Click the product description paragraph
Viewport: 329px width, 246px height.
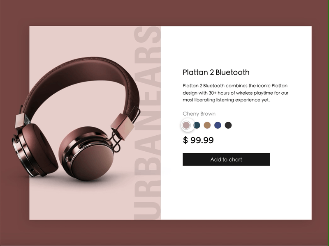(x=235, y=93)
